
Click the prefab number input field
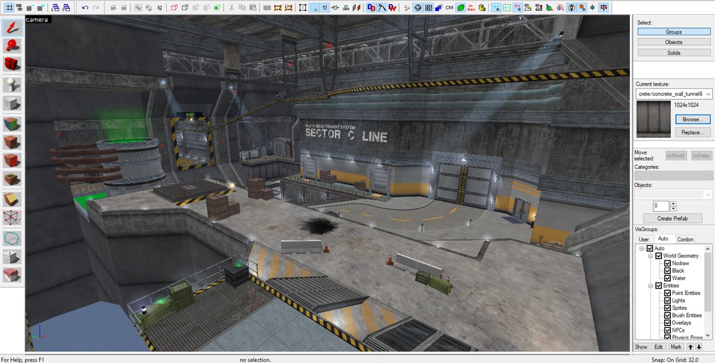(661, 206)
